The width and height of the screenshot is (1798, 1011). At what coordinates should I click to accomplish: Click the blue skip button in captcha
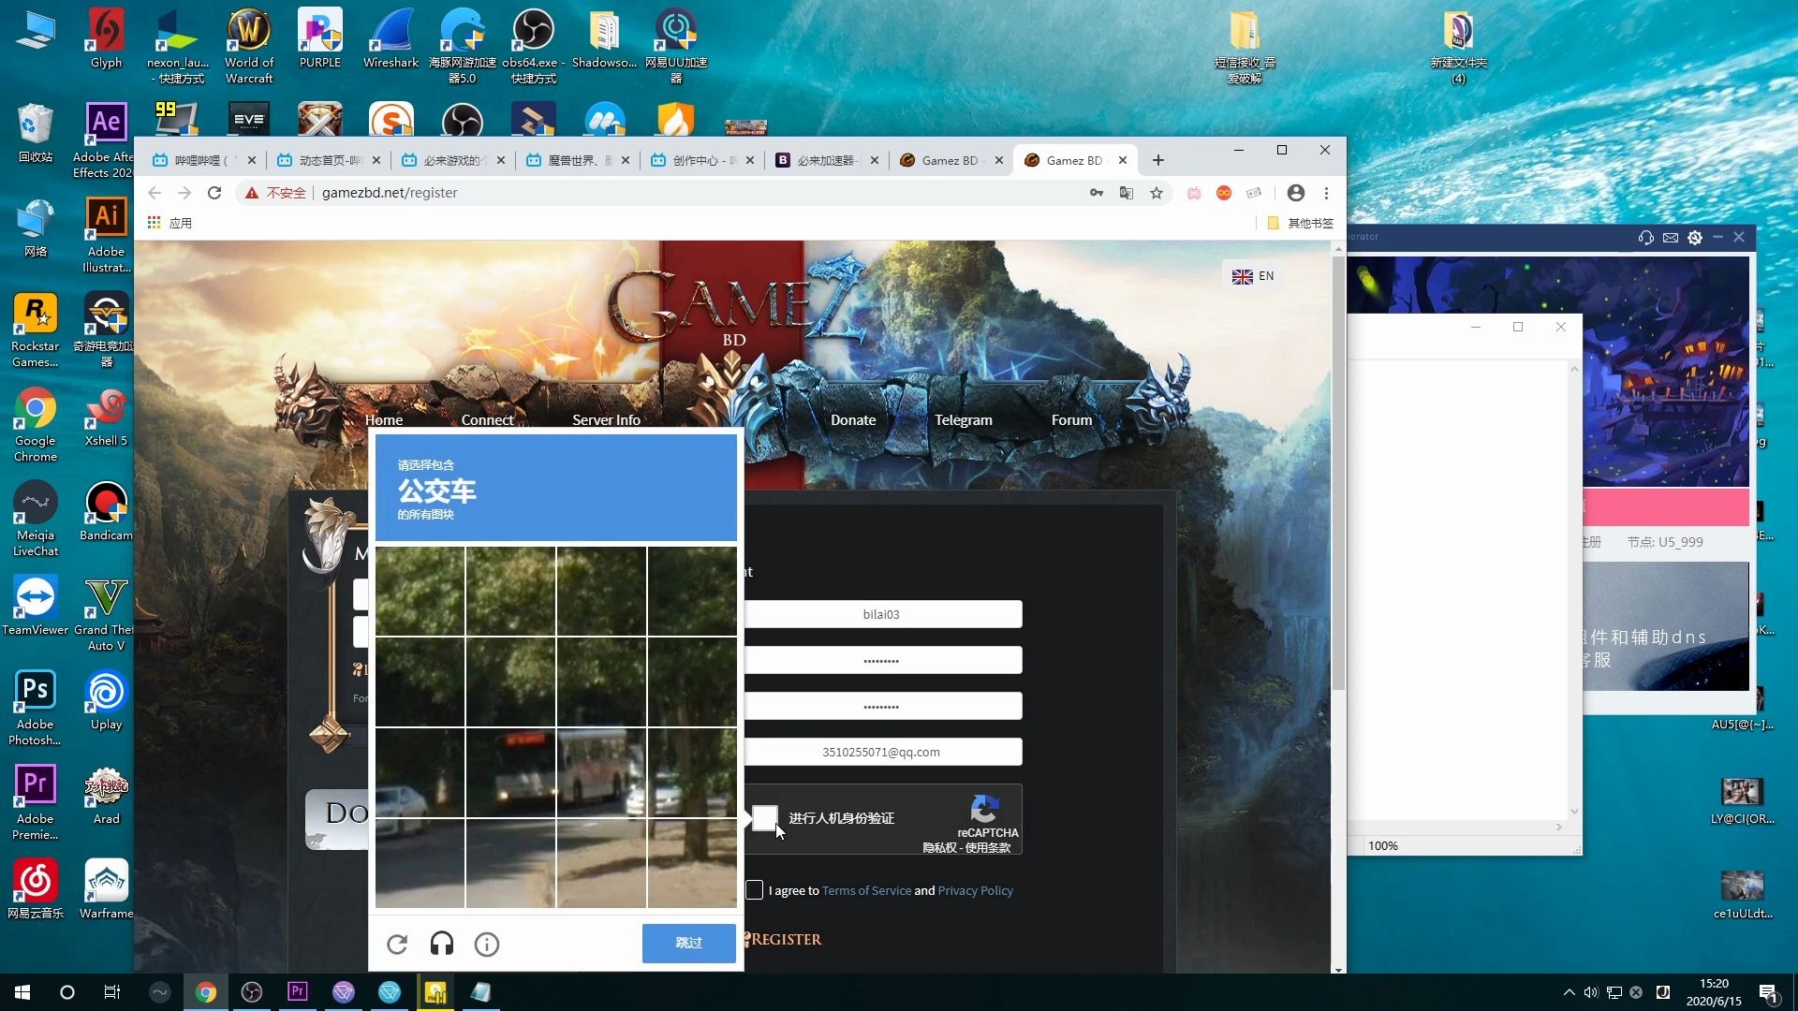pos(689,943)
